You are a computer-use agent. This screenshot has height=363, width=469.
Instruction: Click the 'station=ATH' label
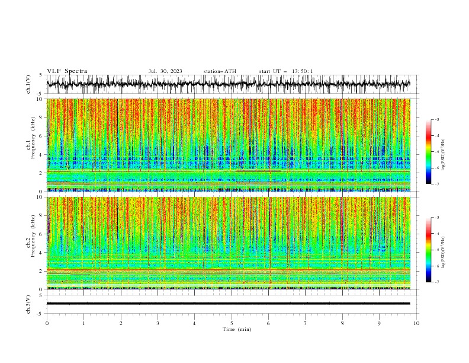tap(220, 71)
